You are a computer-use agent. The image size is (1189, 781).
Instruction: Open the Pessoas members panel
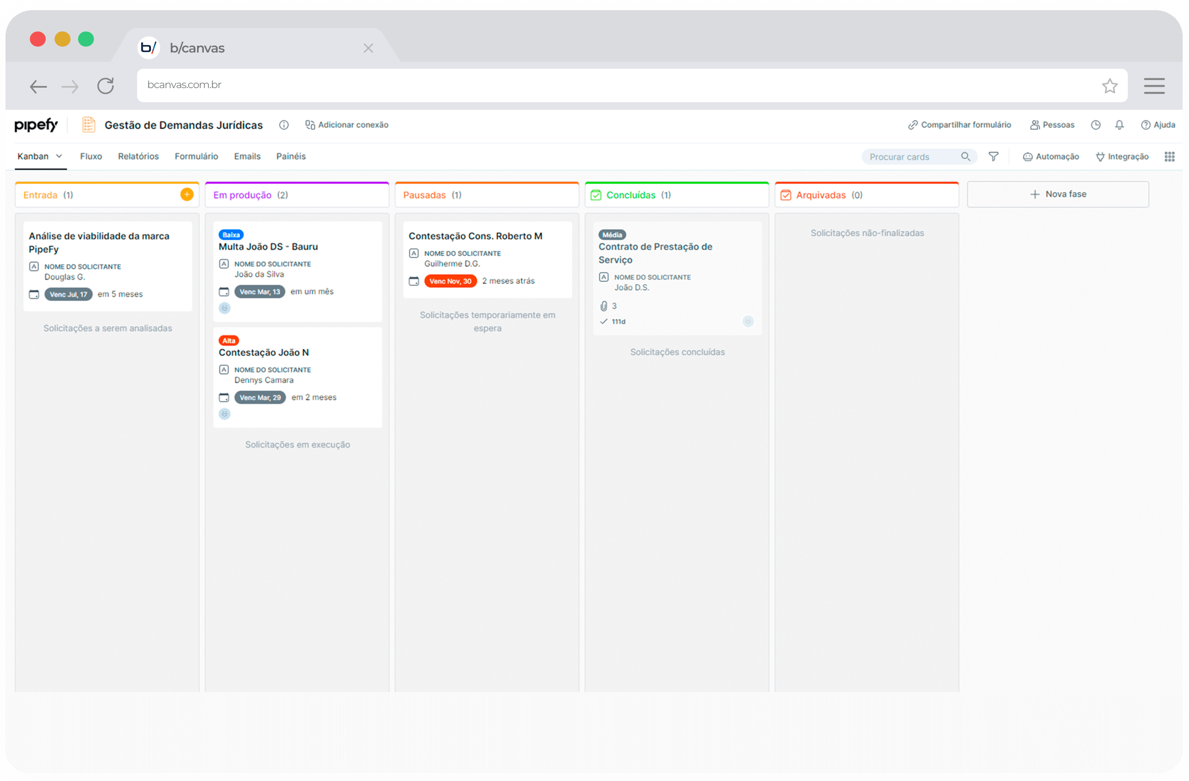(x=1052, y=125)
